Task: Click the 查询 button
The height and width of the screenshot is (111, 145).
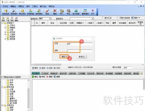Action: coord(135,18)
